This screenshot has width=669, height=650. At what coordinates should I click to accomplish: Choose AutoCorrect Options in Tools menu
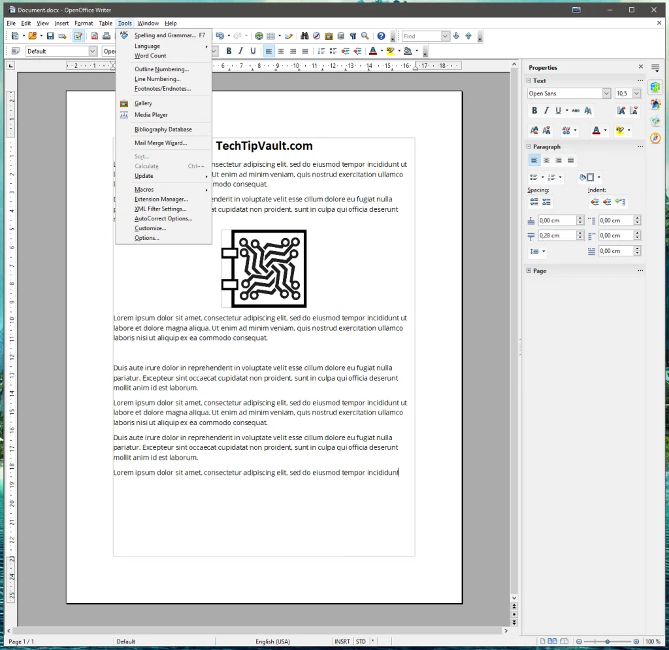[x=163, y=218]
